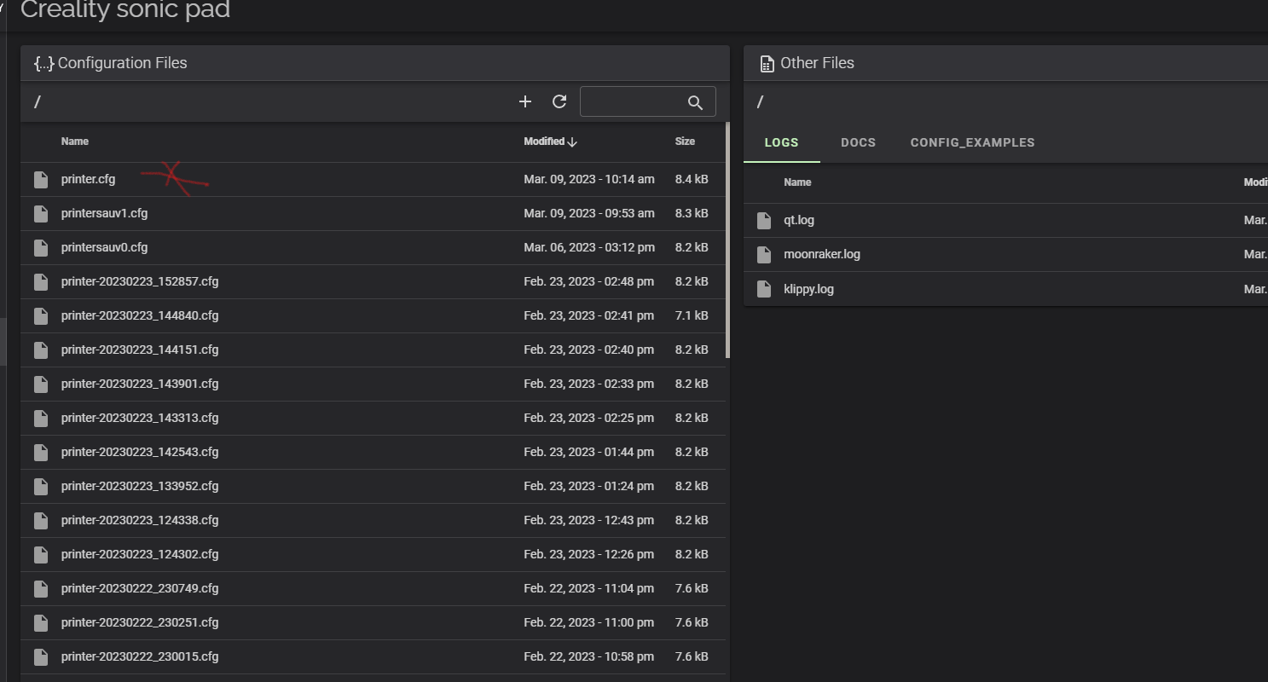
Task: Sort configuration files by Size header
Action: point(685,142)
